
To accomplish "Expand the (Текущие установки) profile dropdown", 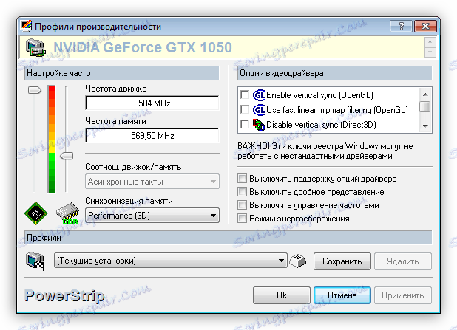I will (x=171, y=261).
